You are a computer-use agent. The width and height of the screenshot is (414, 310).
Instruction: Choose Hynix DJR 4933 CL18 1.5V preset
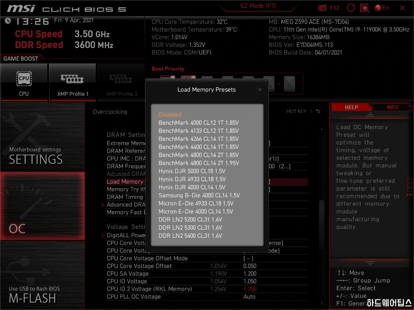tap(192, 179)
